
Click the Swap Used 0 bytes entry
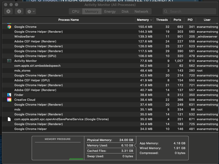pos(110,156)
